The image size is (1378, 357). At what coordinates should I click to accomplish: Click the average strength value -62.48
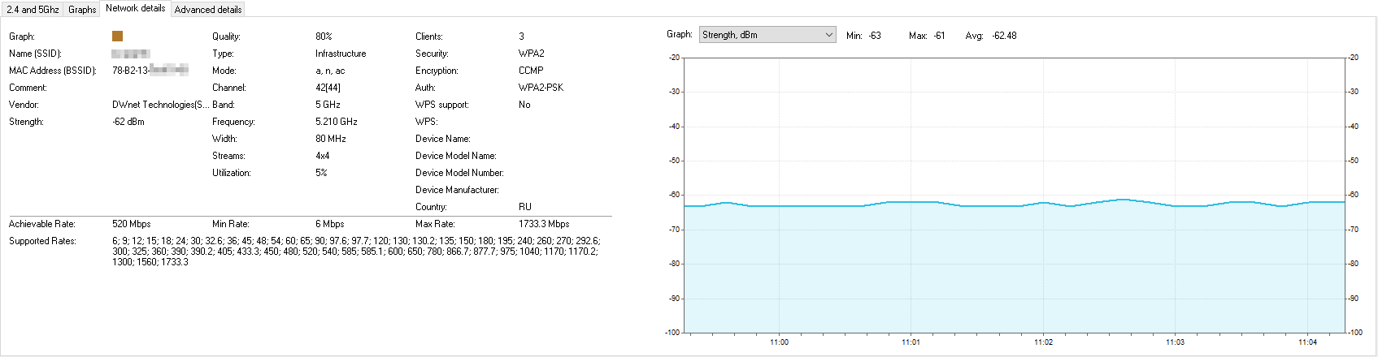point(1004,36)
